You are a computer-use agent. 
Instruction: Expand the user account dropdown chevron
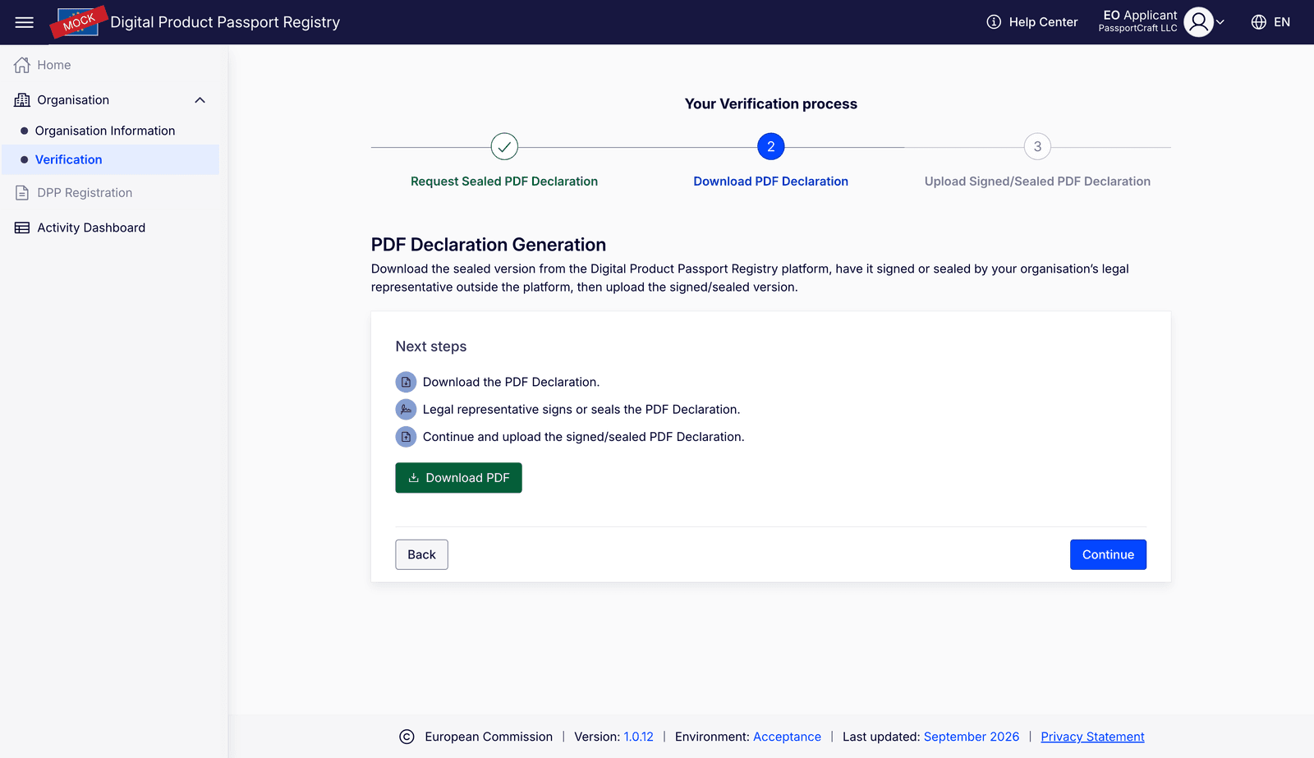[1220, 22]
